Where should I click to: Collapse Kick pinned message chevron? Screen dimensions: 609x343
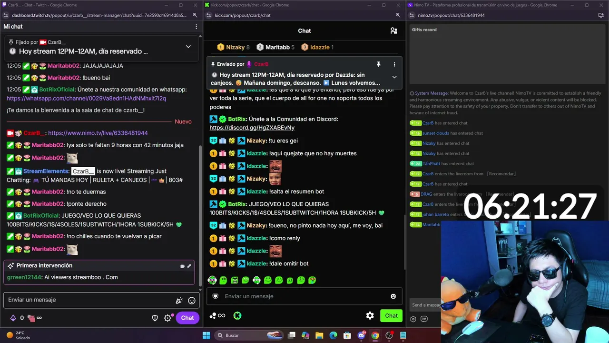click(394, 77)
